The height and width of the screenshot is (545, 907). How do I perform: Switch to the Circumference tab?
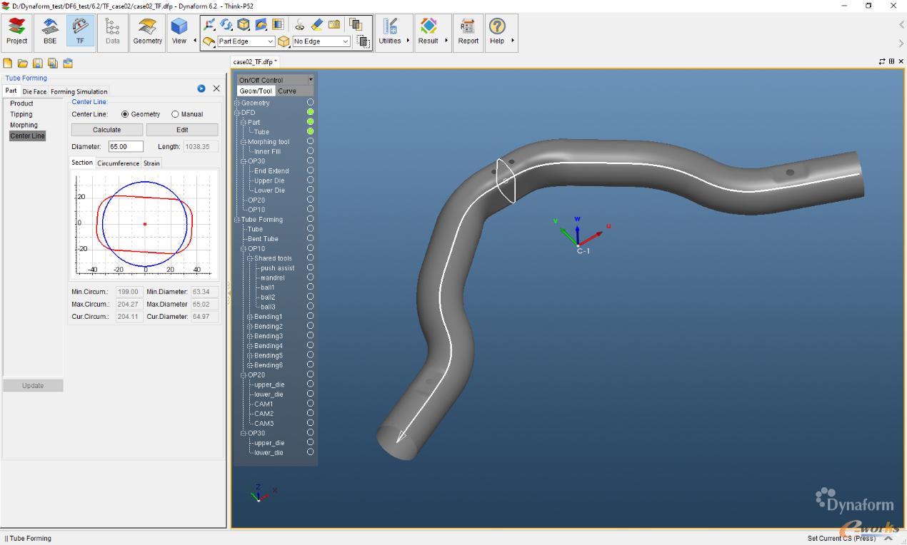(118, 163)
